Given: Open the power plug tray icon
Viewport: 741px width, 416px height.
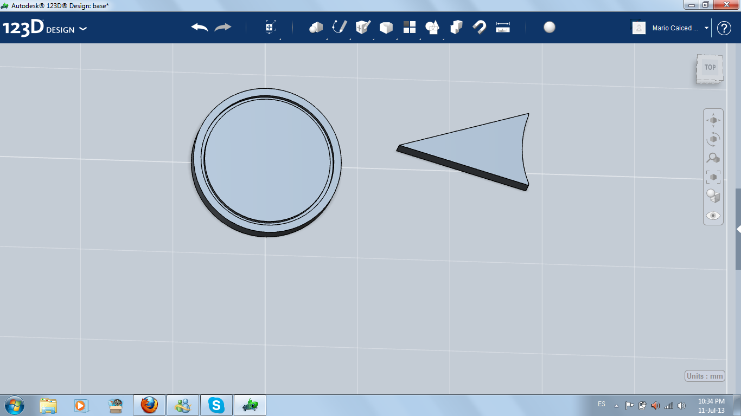Looking at the screenshot, I should pos(642,405).
